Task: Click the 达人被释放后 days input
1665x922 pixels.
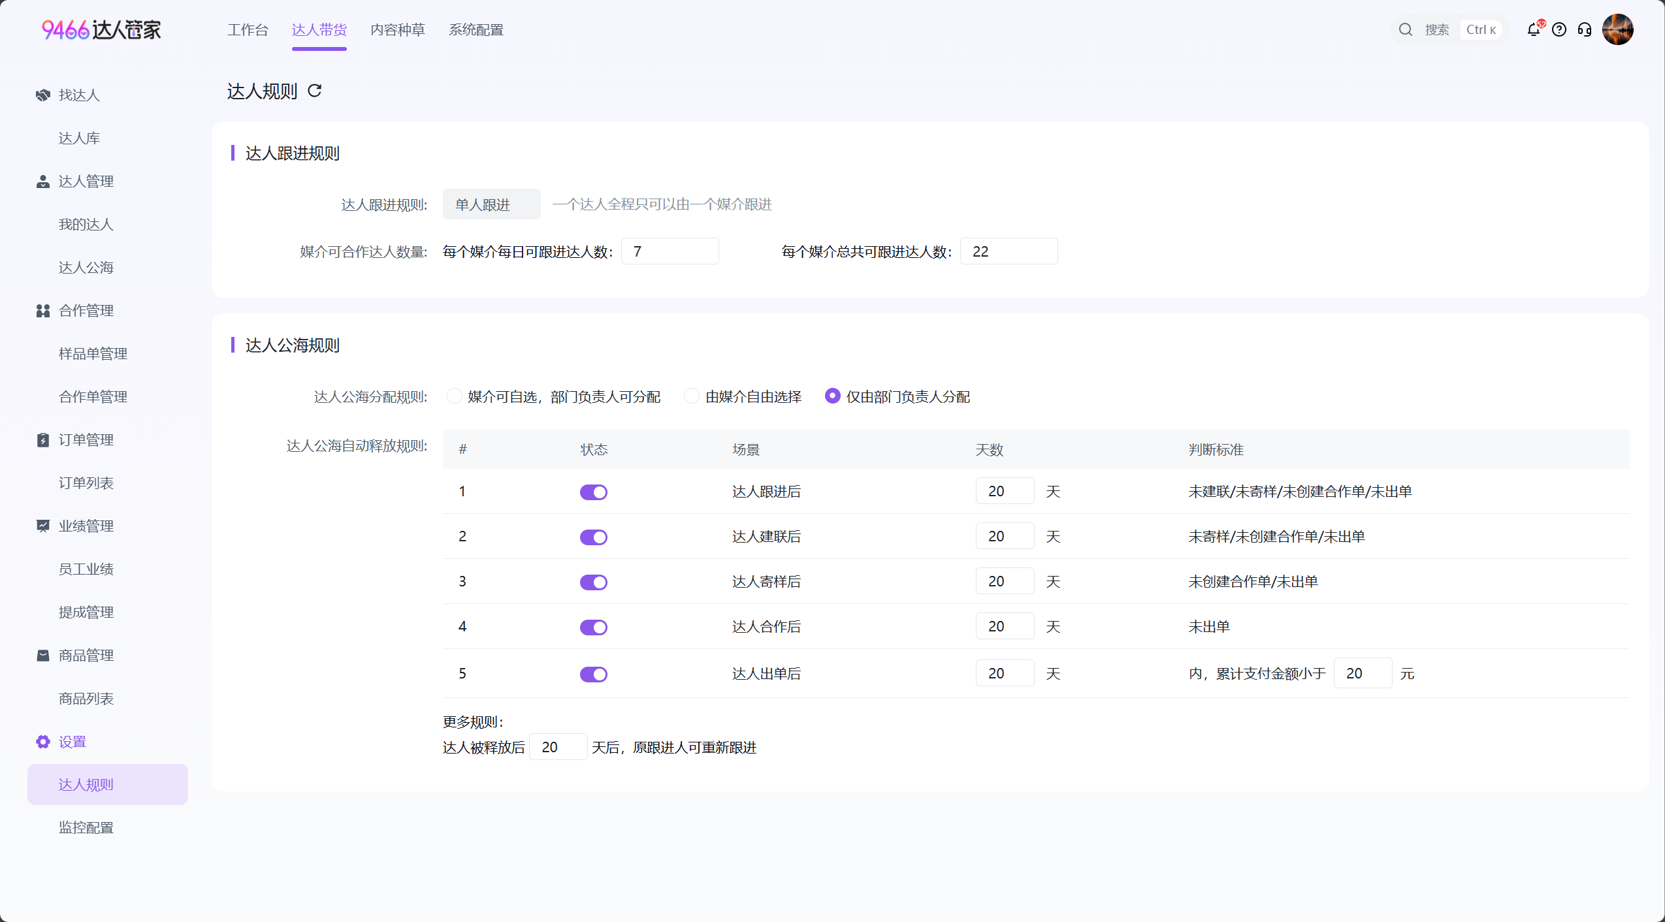Action: pyautogui.click(x=558, y=747)
